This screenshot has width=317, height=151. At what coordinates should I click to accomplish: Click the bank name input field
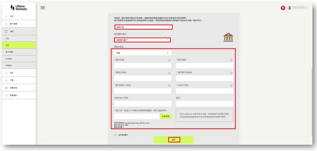pos(143,66)
